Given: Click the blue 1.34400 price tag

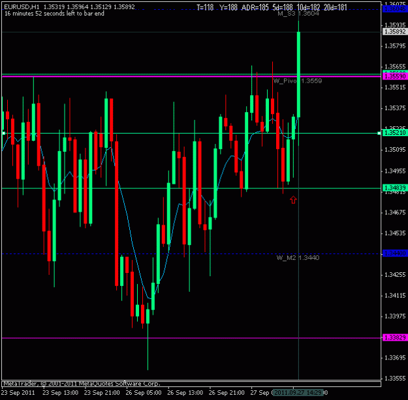Looking at the screenshot, I should 395,253.
